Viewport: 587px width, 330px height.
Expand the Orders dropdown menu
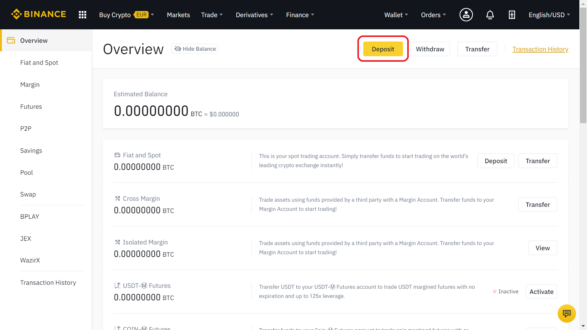pos(433,15)
